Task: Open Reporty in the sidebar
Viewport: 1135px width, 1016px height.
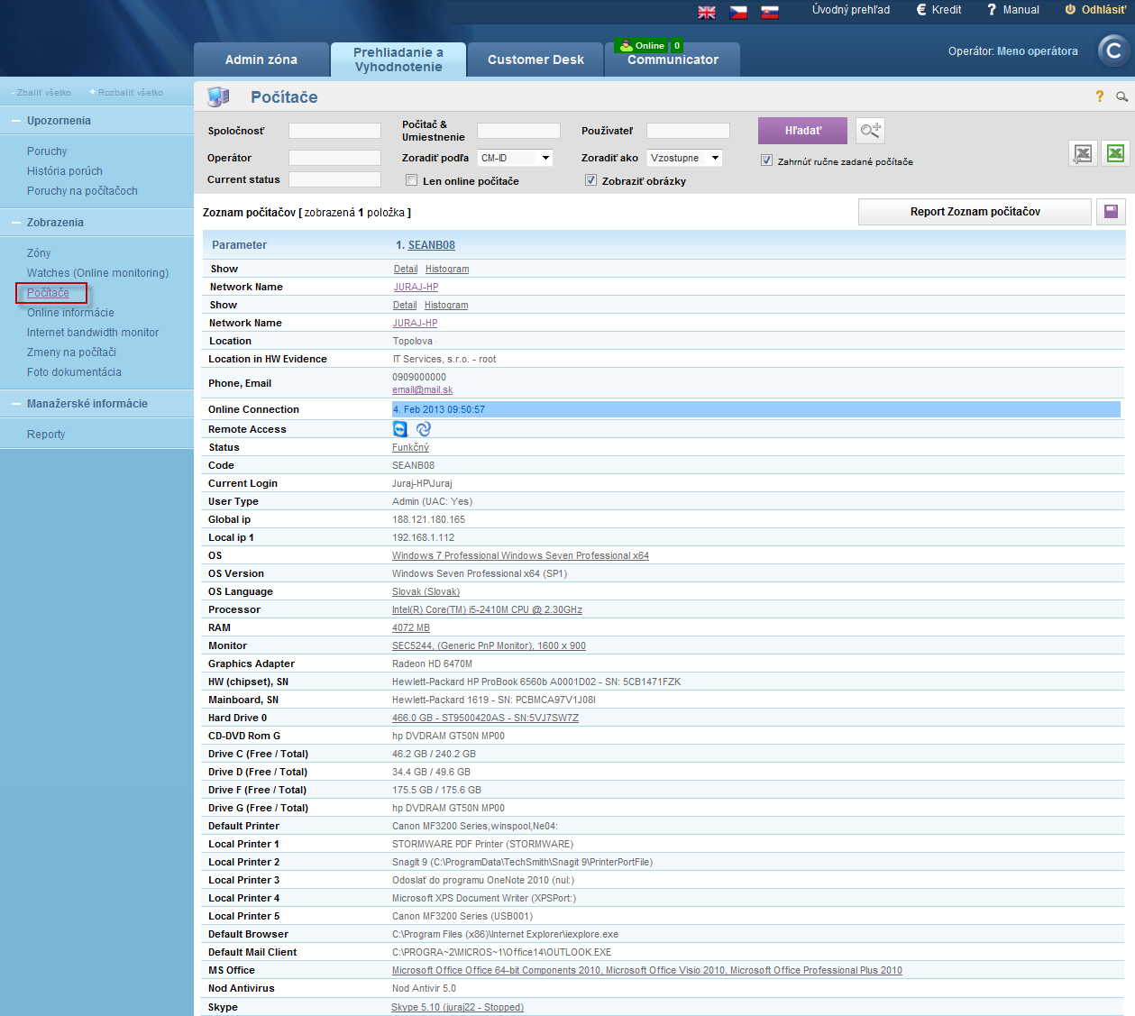Action: click(x=46, y=435)
